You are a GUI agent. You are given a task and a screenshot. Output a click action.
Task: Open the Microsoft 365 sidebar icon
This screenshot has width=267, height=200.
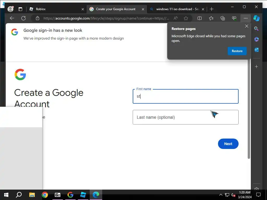(257, 39)
